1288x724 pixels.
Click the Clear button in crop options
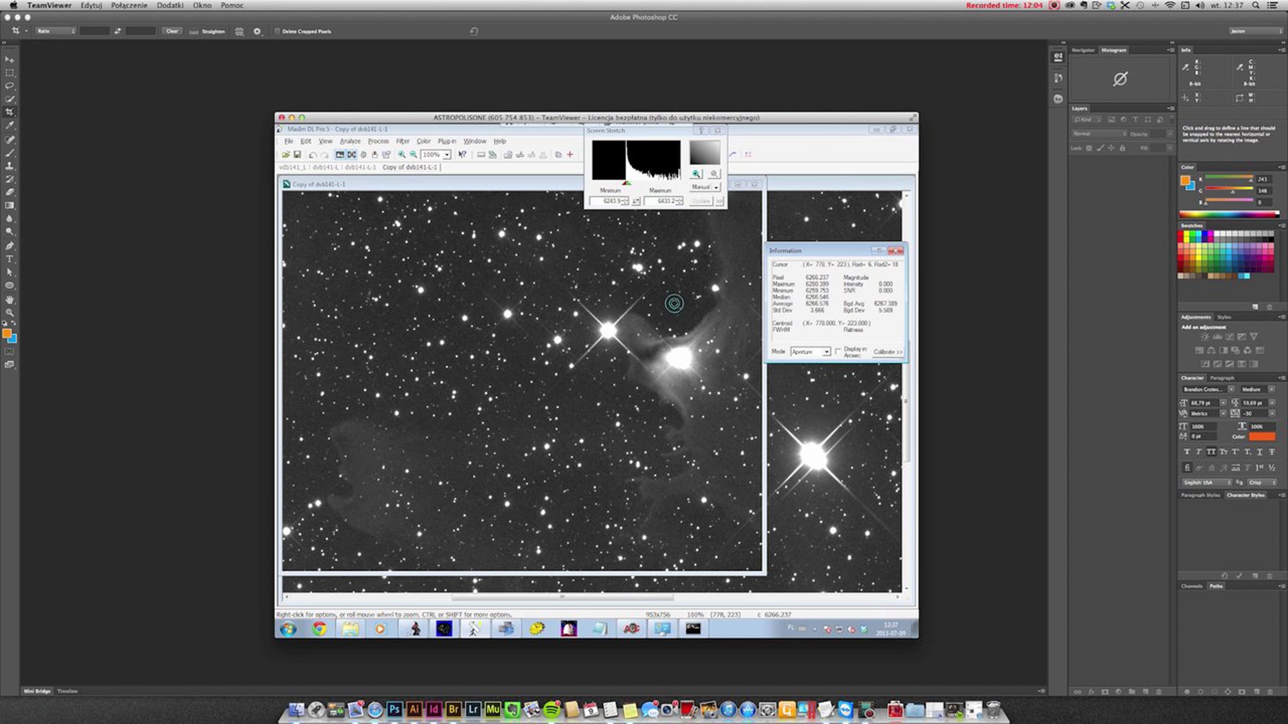pyautogui.click(x=172, y=31)
